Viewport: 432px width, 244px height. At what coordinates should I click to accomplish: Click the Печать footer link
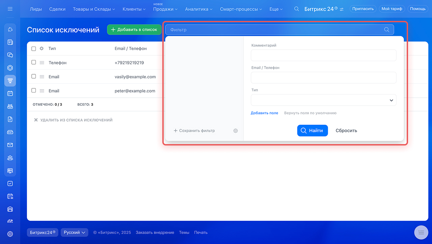coord(201,233)
